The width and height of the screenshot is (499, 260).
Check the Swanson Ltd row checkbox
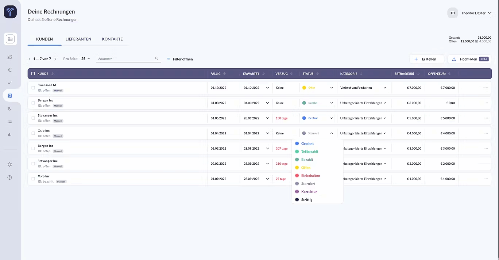pos(33,88)
